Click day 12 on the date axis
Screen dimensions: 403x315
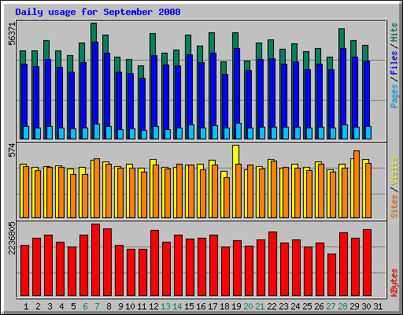pos(153,306)
